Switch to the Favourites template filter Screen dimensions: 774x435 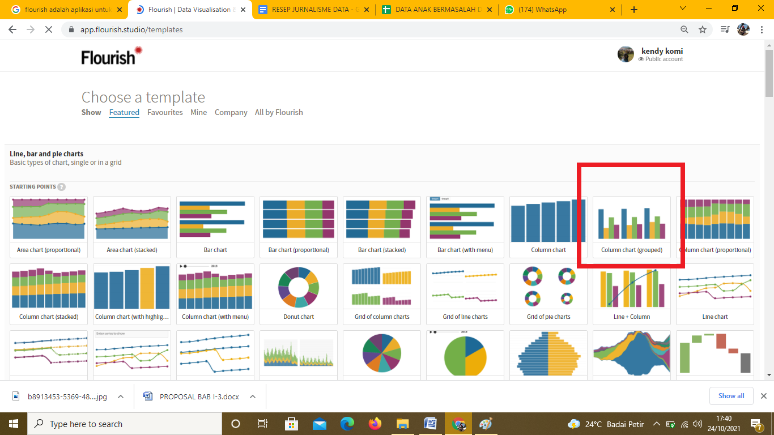[x=165, y=112]
